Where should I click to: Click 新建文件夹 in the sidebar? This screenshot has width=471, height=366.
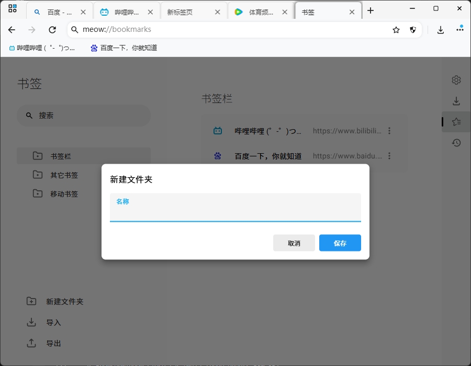55,301
